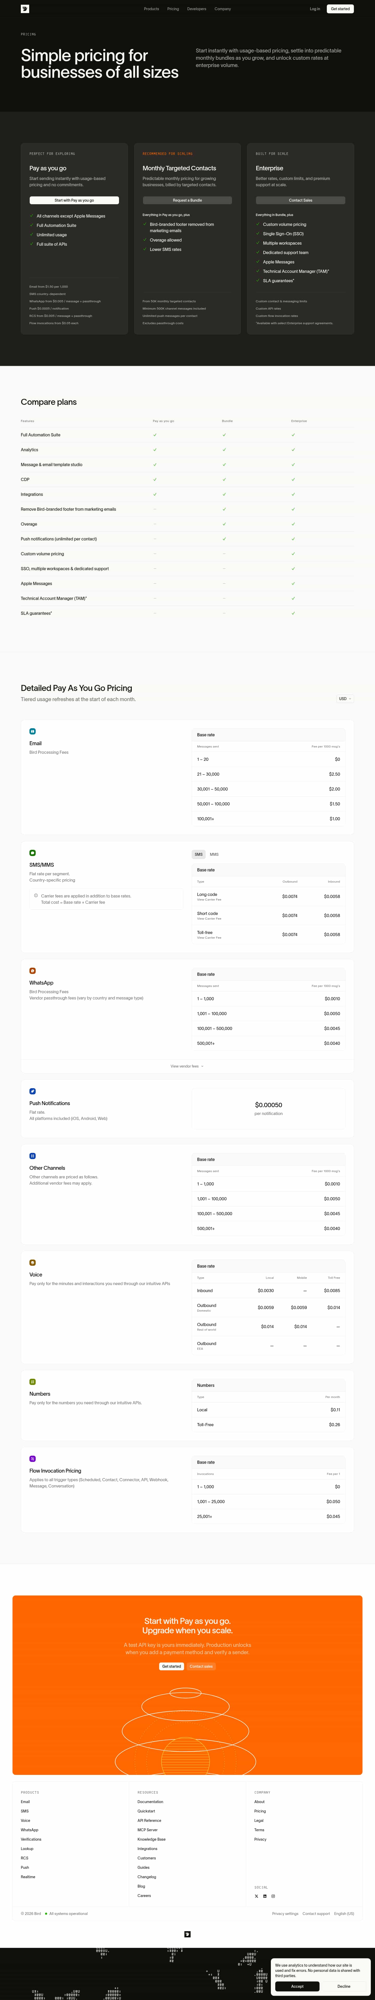The width and height of the screenshot is (375, 2000).
Task: Click Start with Pay as you go
Action: point(74,200)
